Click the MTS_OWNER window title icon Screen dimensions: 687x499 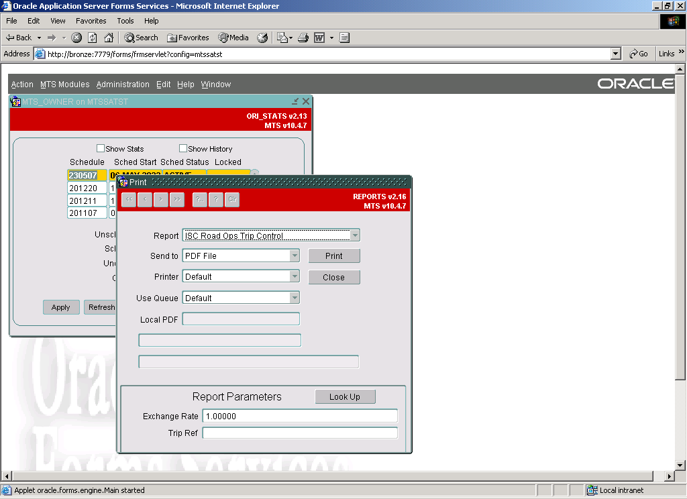pos(16,102)
